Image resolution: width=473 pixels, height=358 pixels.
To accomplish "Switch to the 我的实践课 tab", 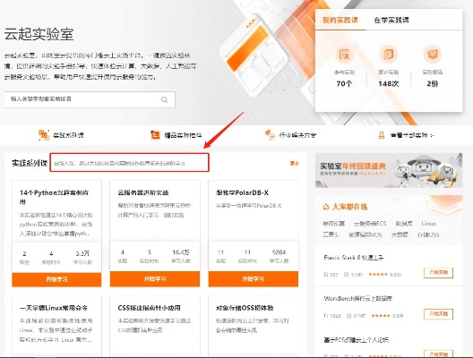I will point(340,21).
